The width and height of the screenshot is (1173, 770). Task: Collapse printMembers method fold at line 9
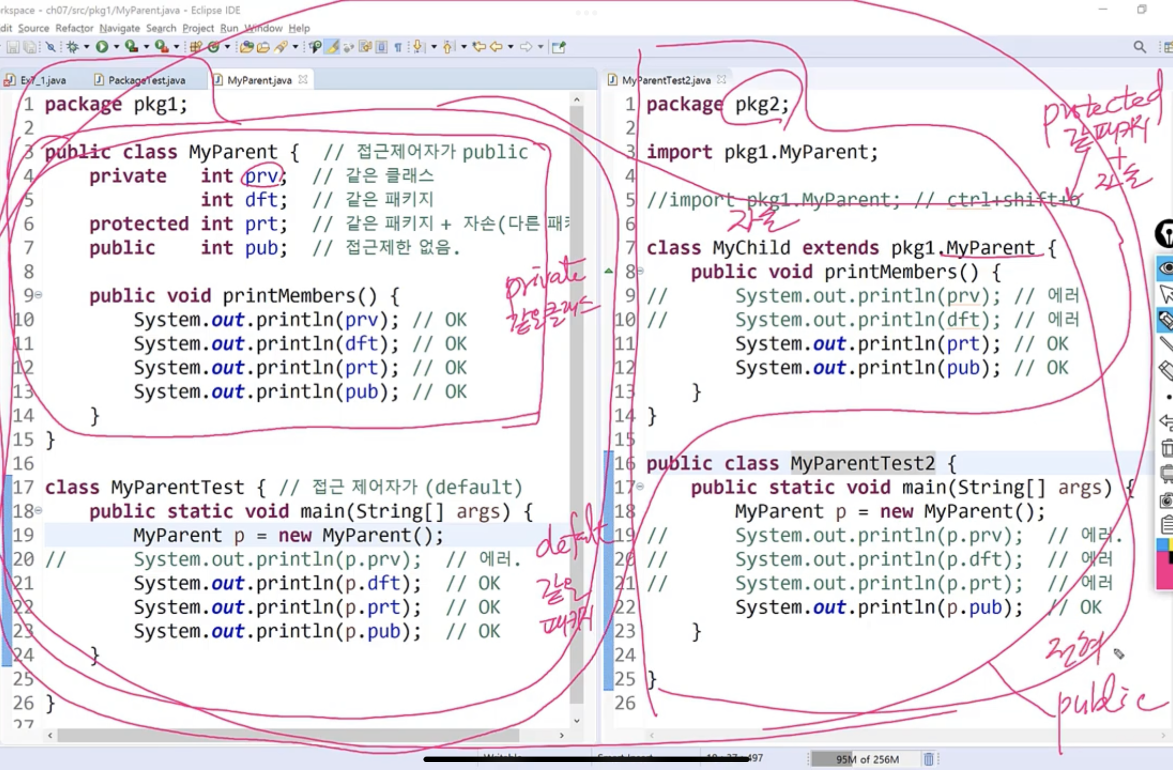click(38, 295)
